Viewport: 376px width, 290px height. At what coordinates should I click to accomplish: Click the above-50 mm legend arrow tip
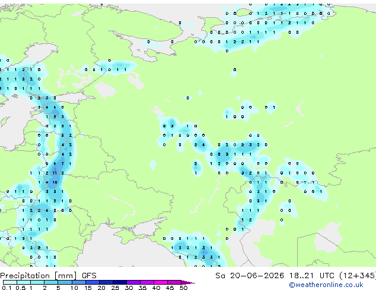(x=188, y=282)
